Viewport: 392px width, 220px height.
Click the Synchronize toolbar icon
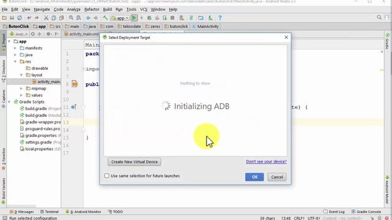tap(19, 18)
